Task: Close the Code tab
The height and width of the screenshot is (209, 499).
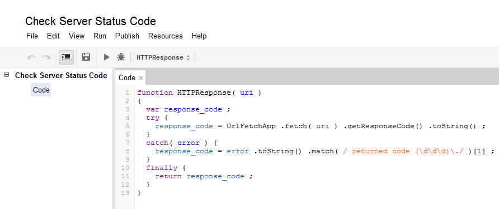Action: click(141, 78)
